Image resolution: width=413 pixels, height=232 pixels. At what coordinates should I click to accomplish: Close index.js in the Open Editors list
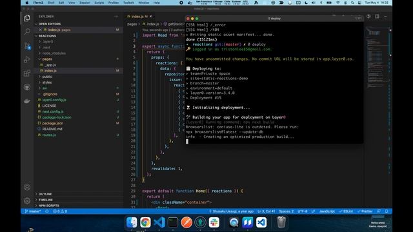pyautogui.click(x=40, y=30)
